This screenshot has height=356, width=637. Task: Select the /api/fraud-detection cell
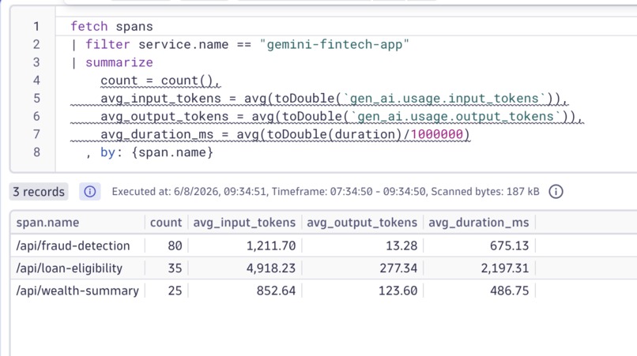73,245
